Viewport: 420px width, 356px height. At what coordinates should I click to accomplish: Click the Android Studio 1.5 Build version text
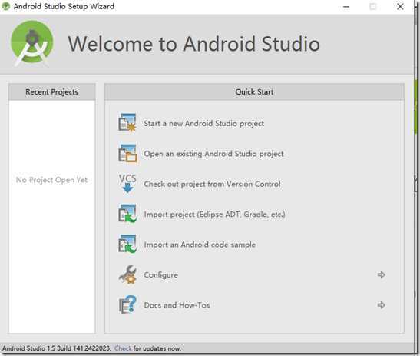[x=57, y=348]
